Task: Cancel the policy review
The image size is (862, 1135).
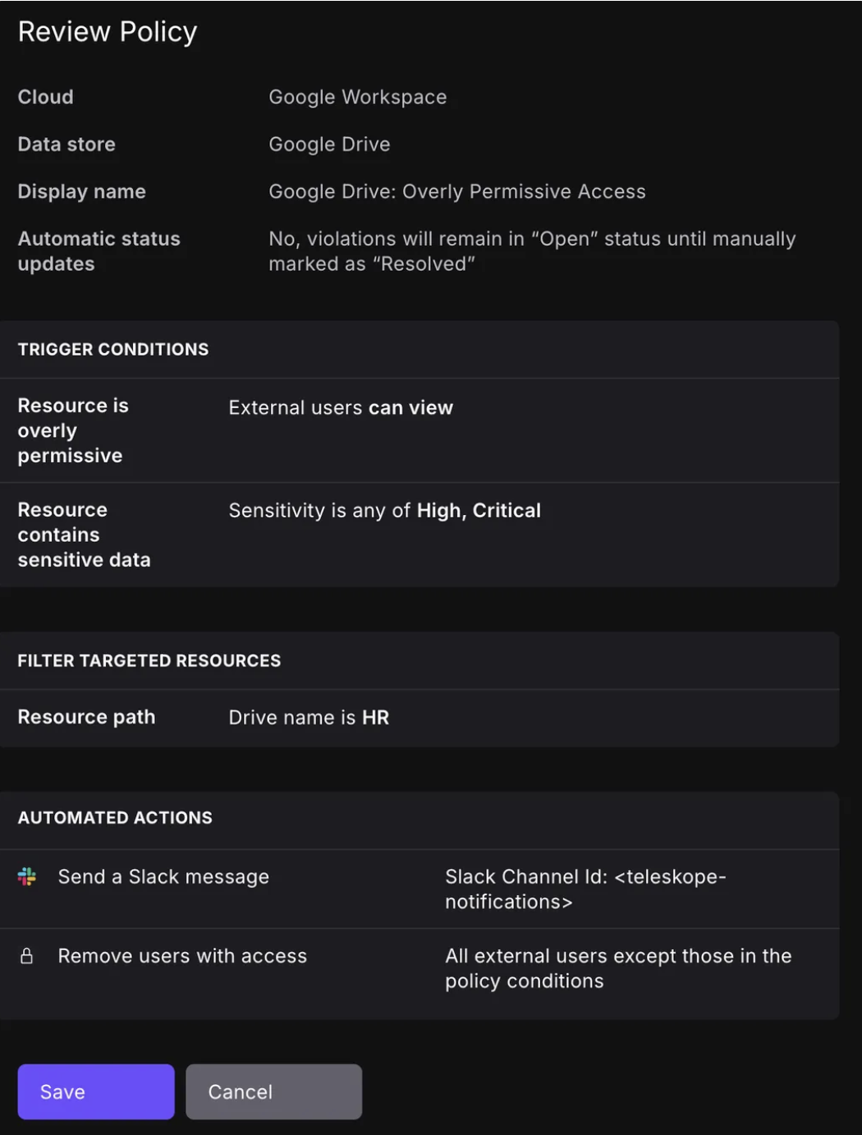Action: tap(273, 1091)
